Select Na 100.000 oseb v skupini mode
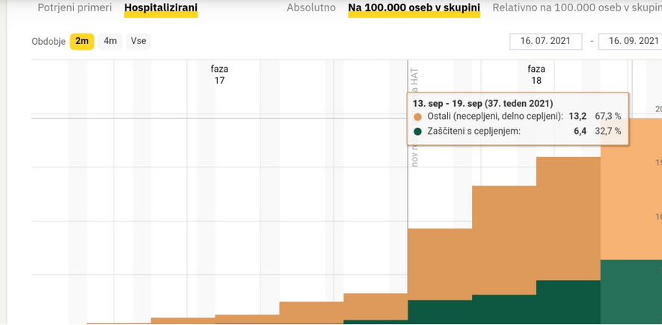 point(414,8)
